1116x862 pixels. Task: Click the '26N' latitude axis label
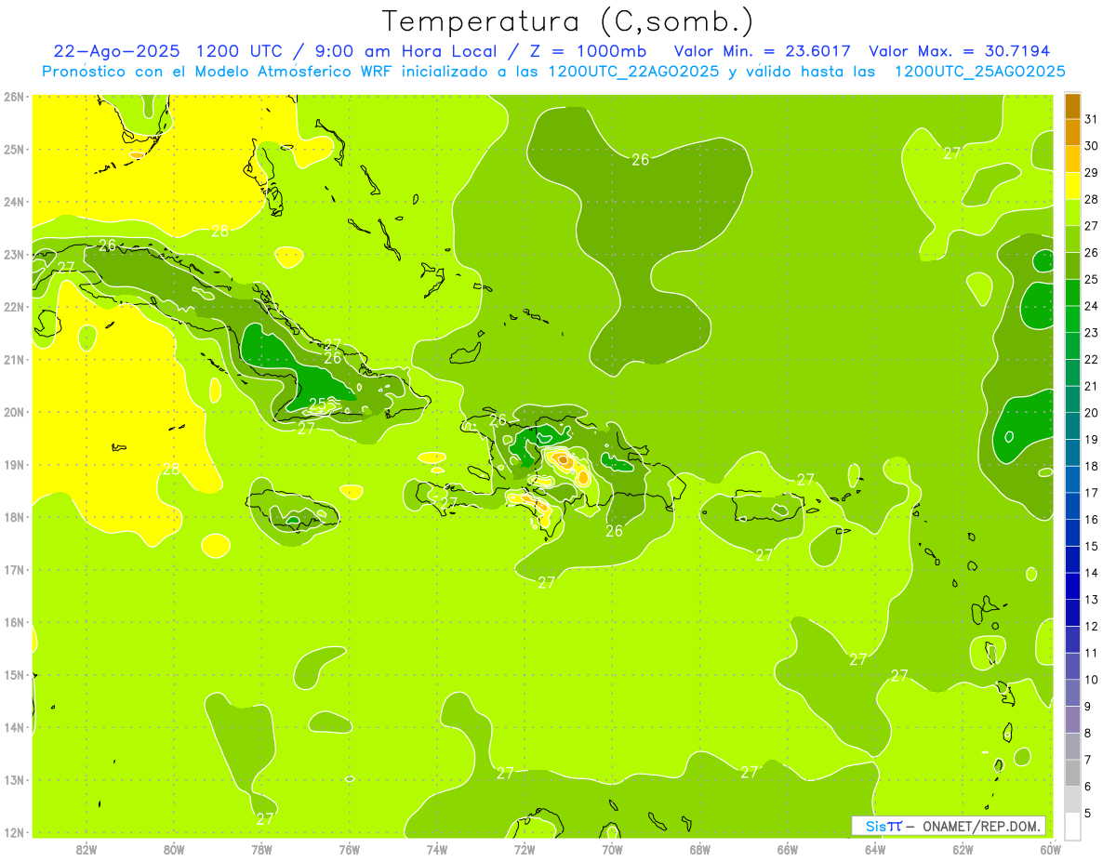(14, 97)
